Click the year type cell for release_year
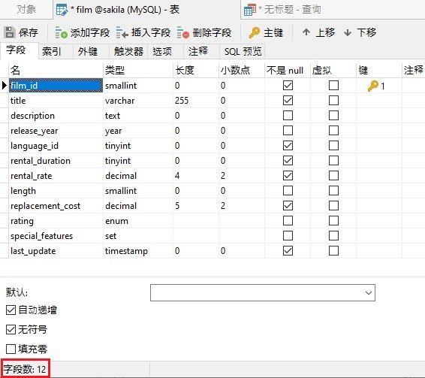Screen dimensions: 425x378 (x=138, y=131)
